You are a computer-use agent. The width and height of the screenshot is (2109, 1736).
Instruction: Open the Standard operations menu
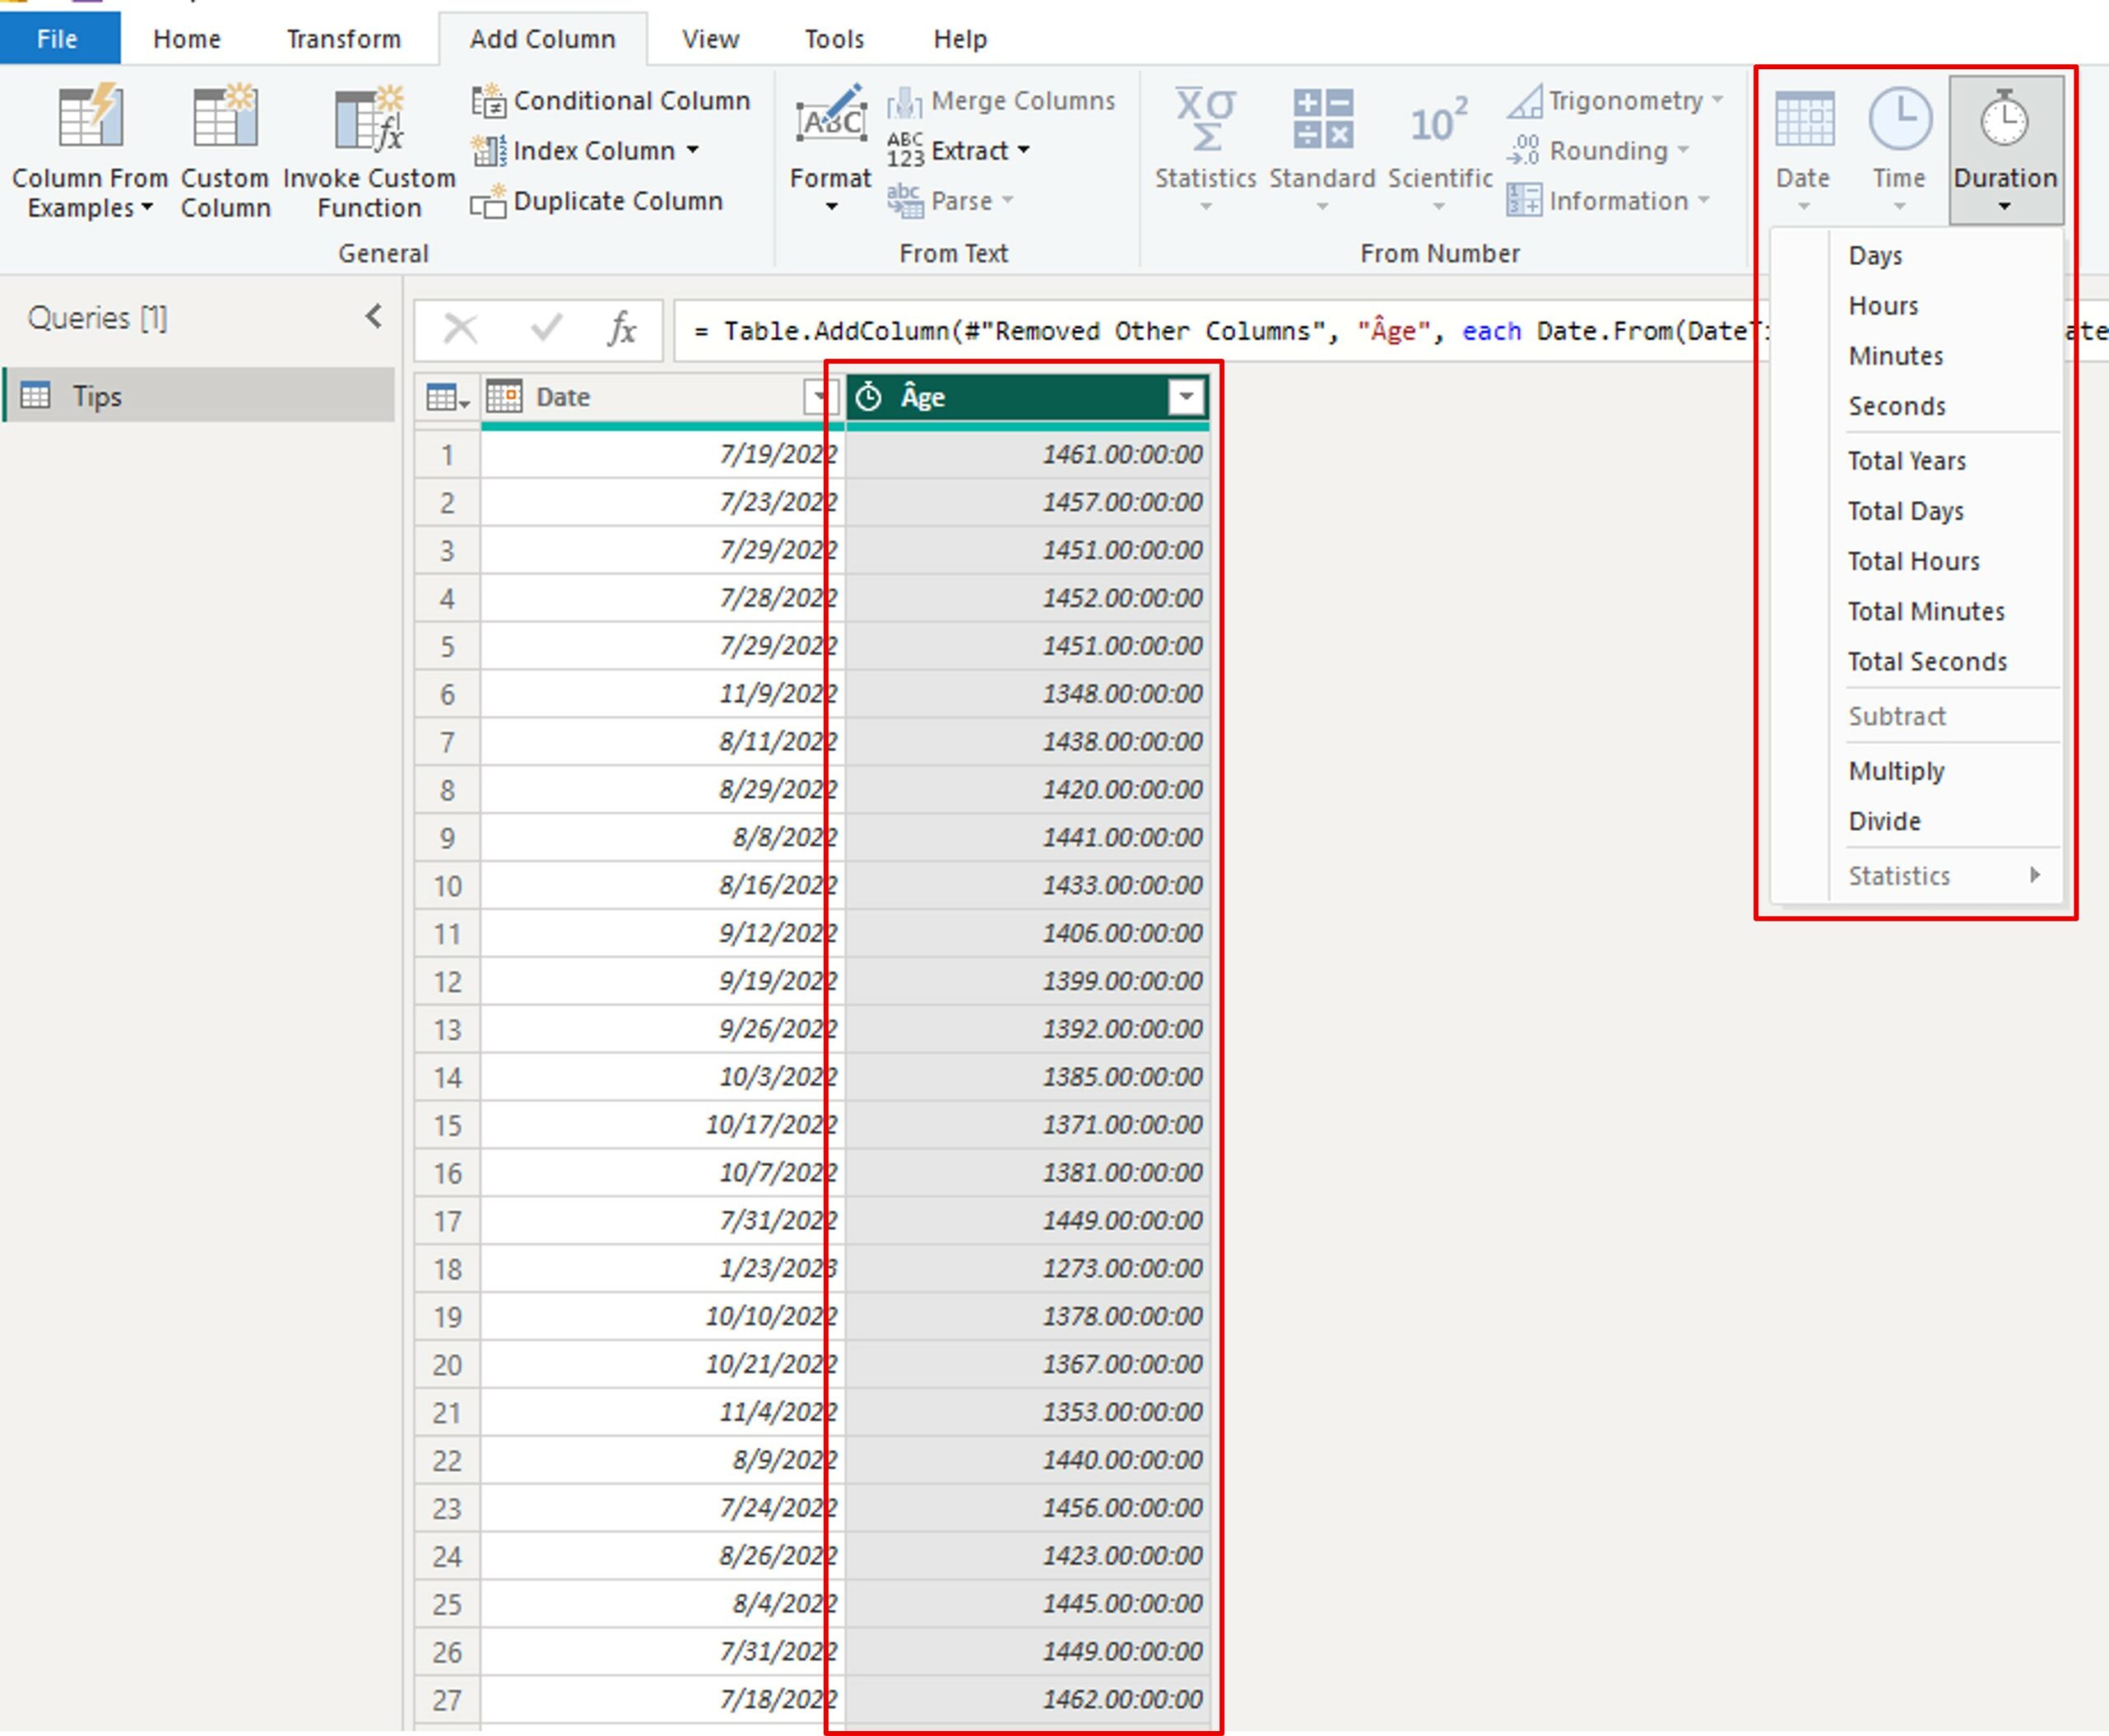point(1322,150)
